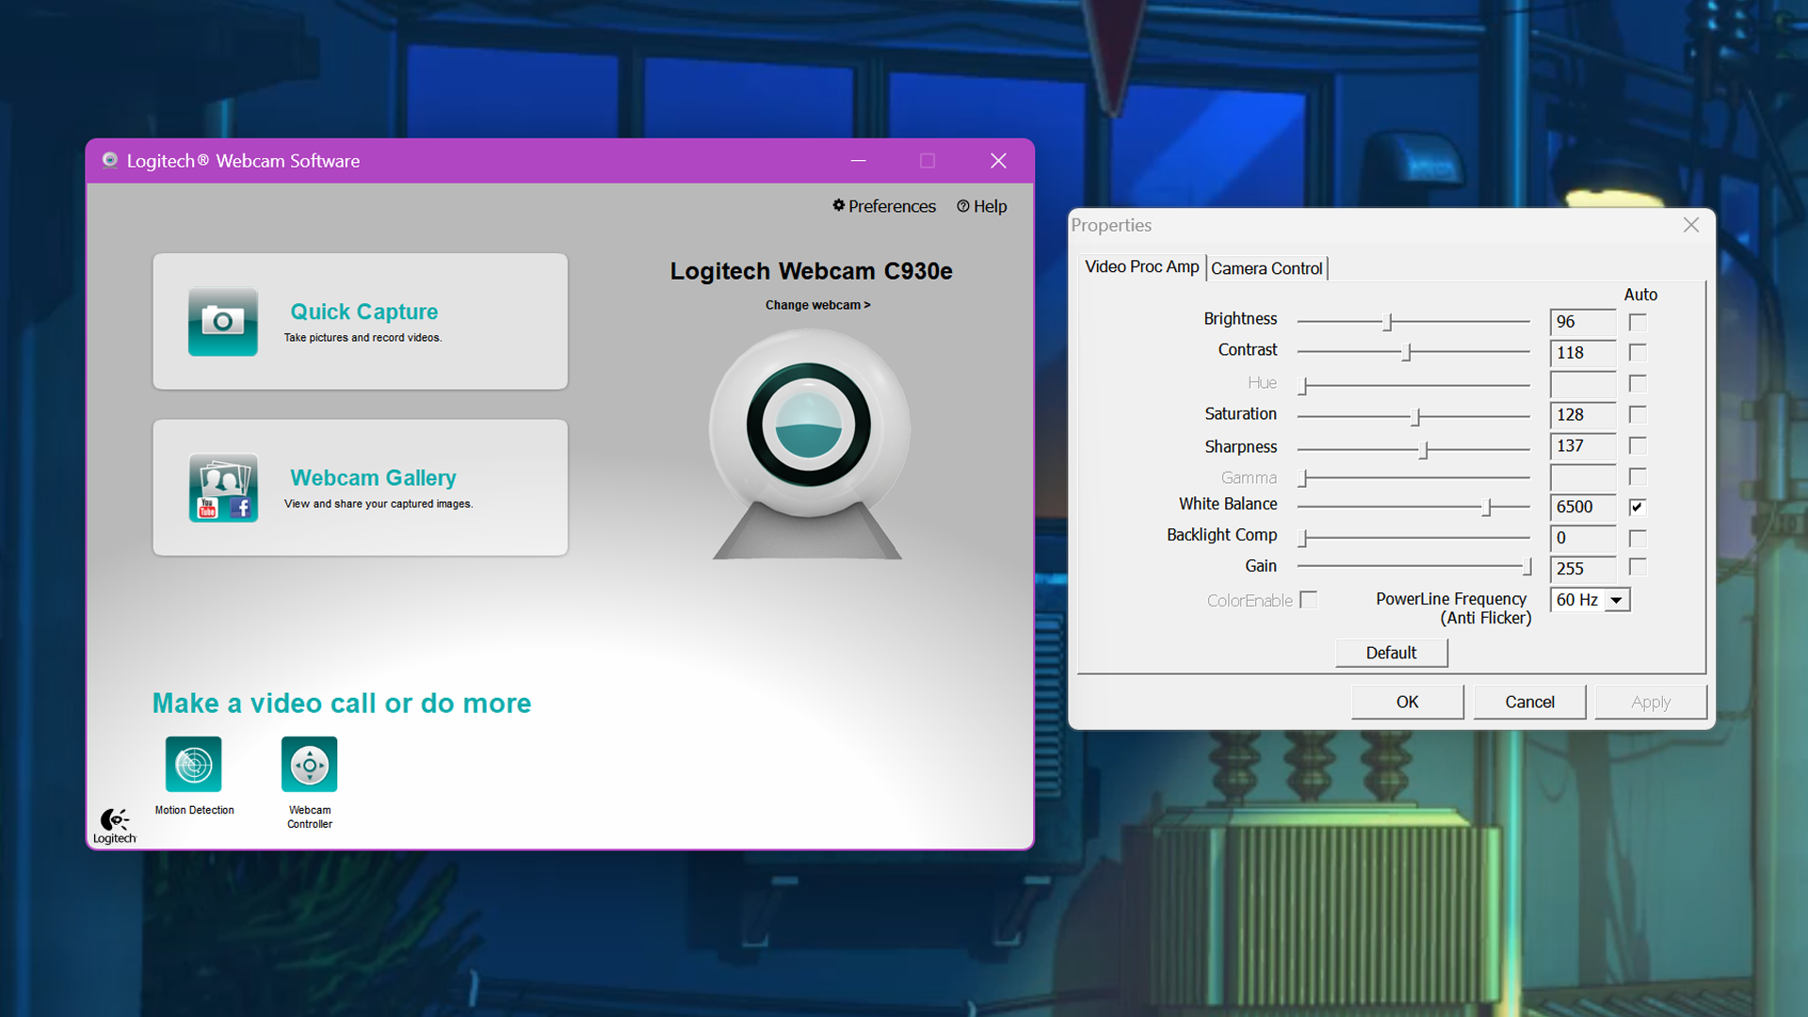Launch the Motion Detection icon
Image resolution: width=1808 pixels, height=1017 pixels.
tap(193, 764)
